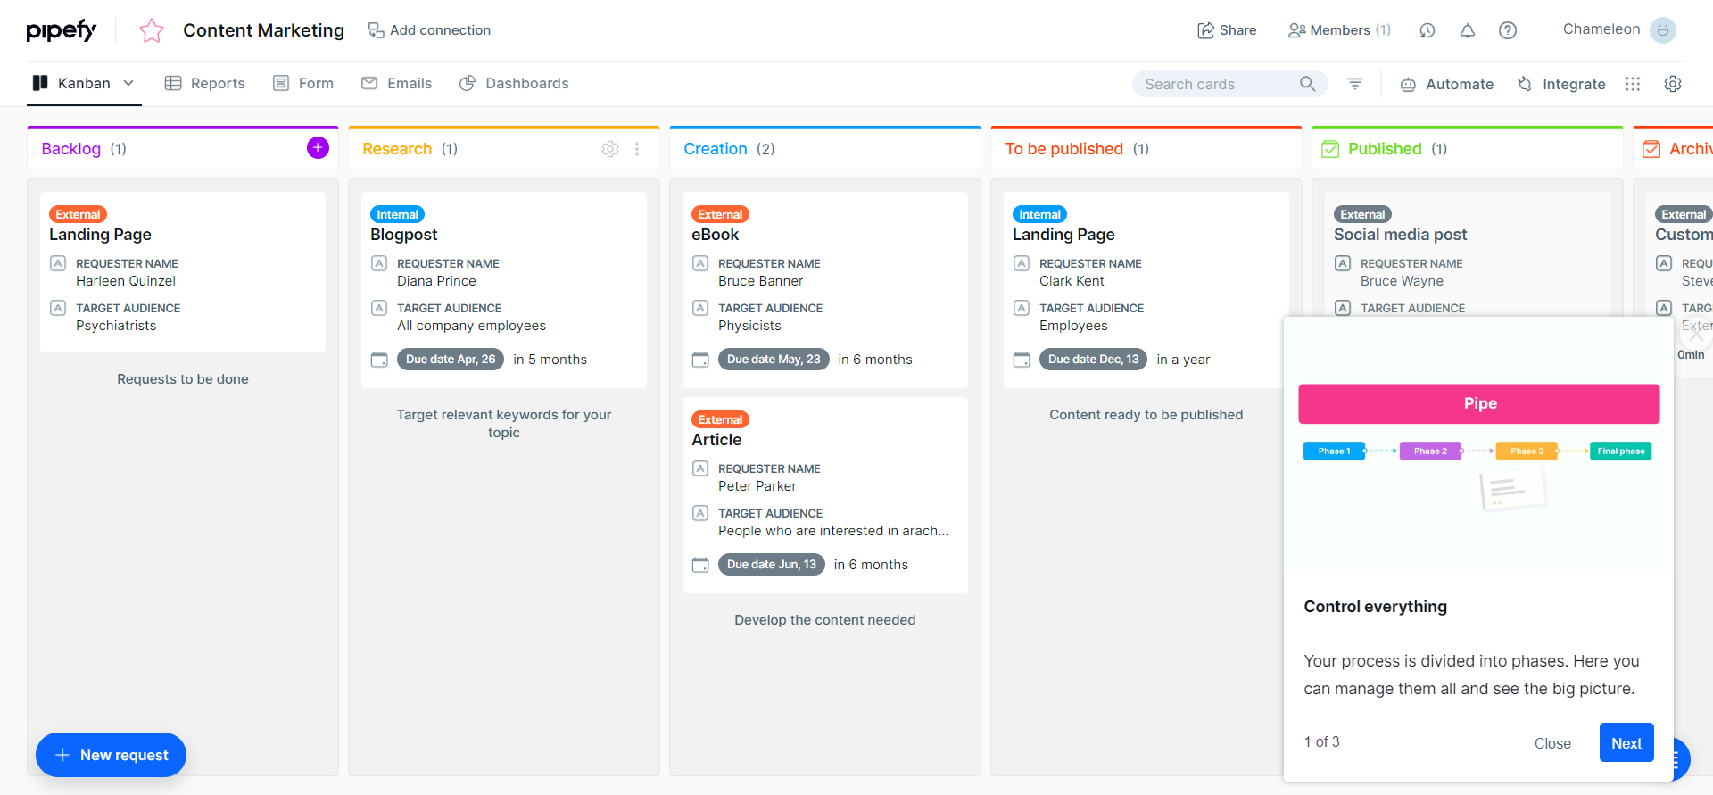This screenshot has width=1713, height=795.
Task: Click Backlog phase title
Action: (71, 149)
